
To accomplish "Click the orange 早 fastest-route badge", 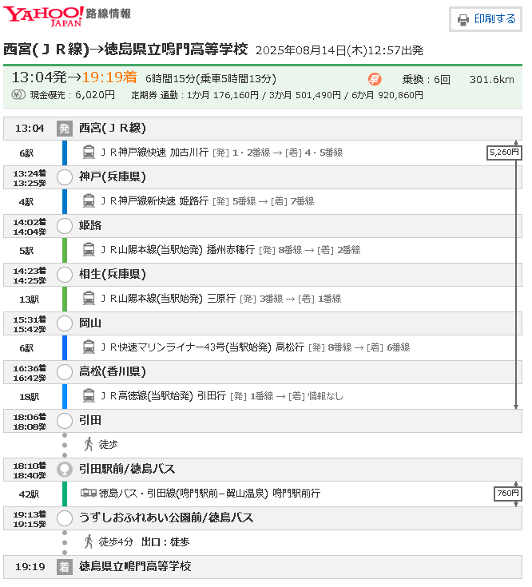I will pos(374,79).
